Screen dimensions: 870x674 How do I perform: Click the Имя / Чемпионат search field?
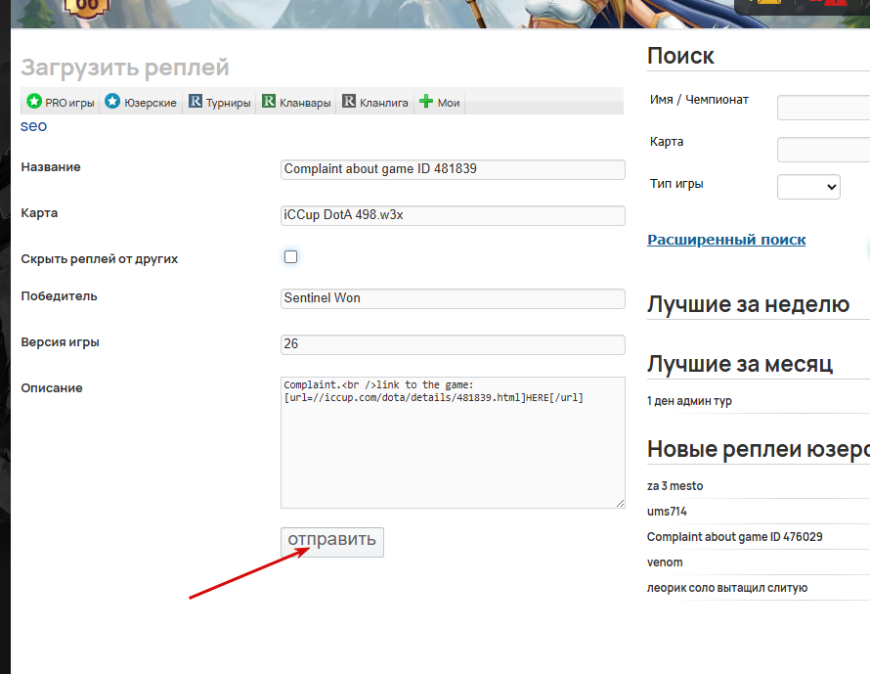pyautogui.click(x=823, y=108)
